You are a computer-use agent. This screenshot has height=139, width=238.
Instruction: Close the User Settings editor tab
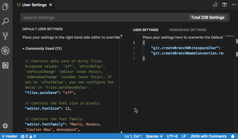pos(51,5)
